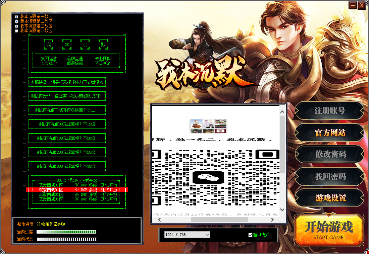Expand the 我本沉默第二战区 tree node
Image resolution: width=369 pixels, height=254 pixels.
(x=16, y=21)
